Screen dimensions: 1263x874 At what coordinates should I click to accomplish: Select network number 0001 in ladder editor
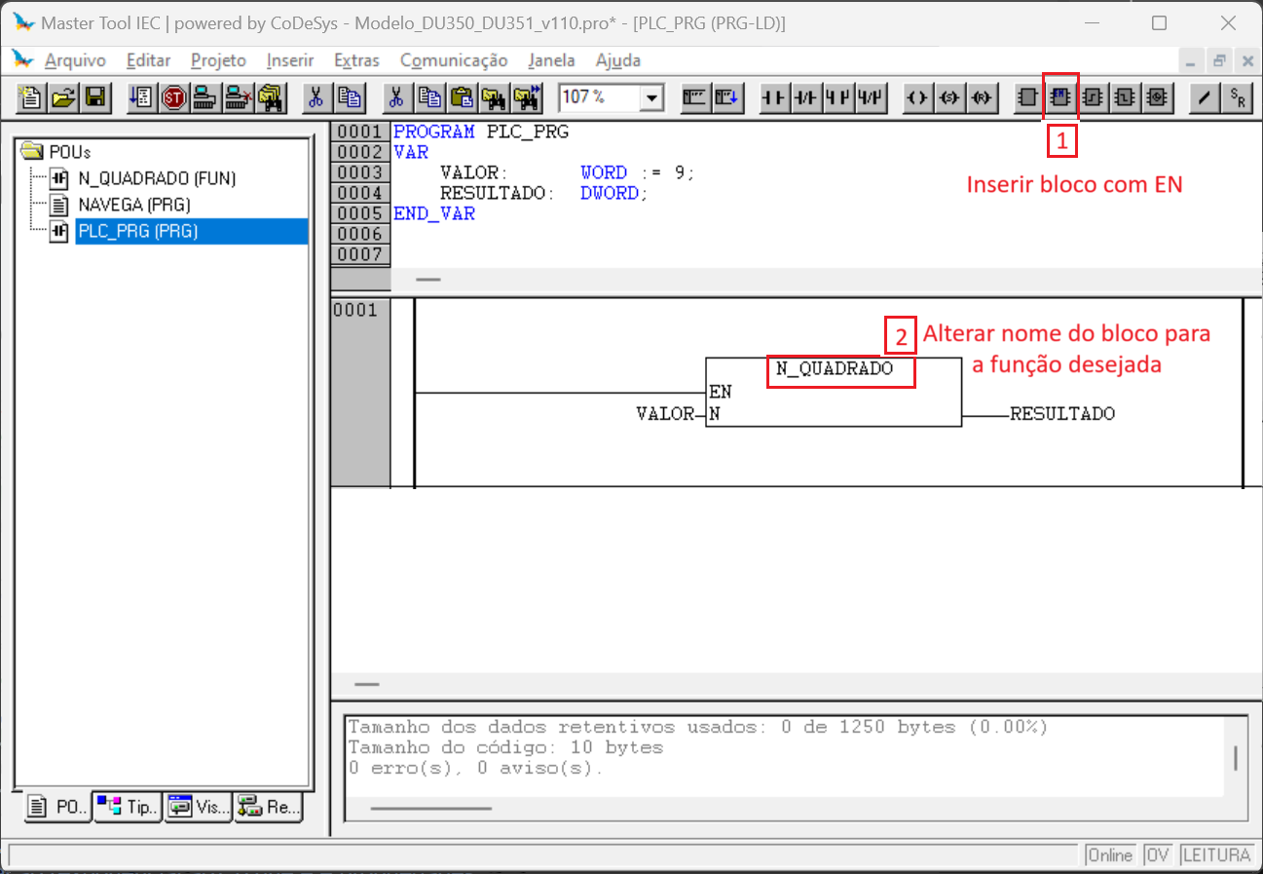[x=353, y=311]
